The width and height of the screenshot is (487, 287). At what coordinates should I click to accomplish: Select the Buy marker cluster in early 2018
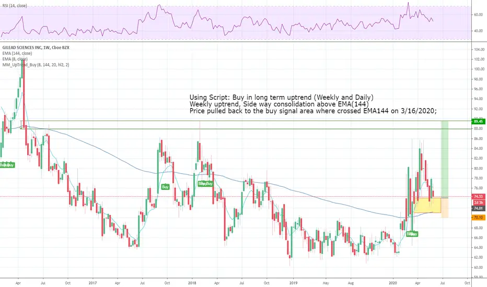tap(205, 183)
